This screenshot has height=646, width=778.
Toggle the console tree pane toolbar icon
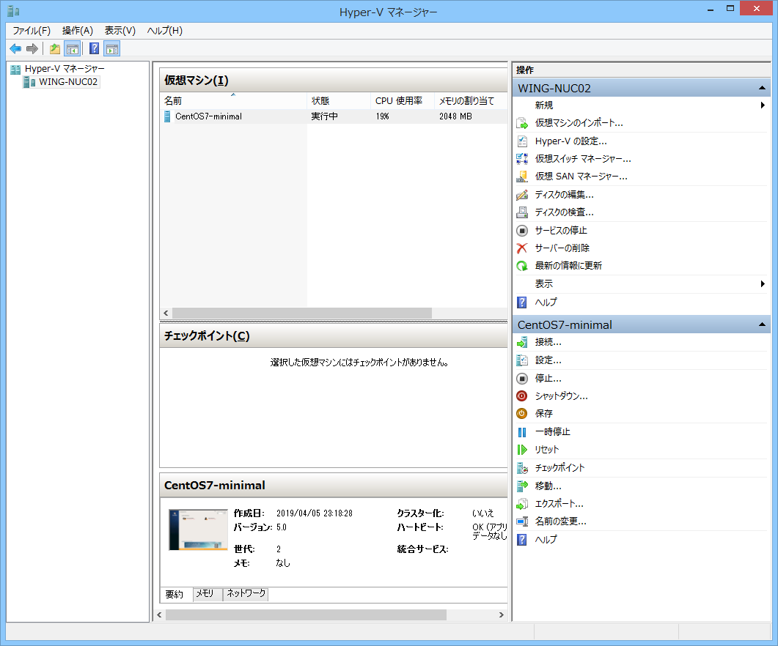click(73, 48)
